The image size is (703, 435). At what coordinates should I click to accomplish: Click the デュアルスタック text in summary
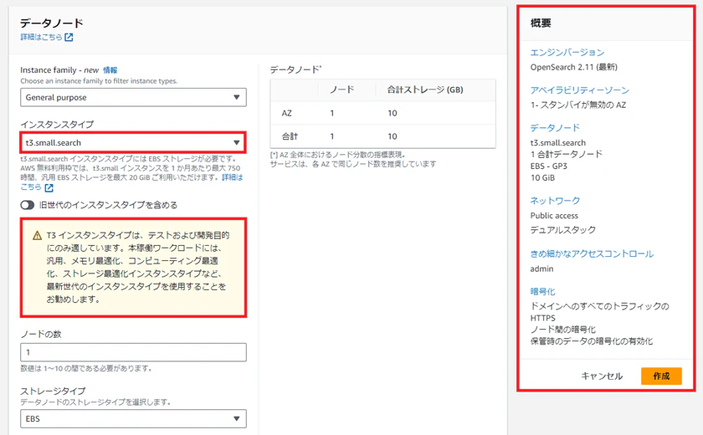[563, 230]
